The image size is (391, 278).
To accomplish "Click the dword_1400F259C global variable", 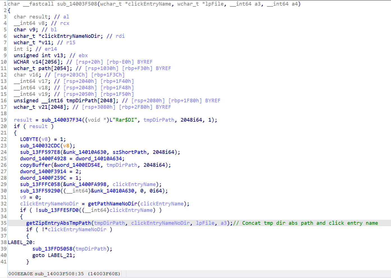I will tap(43, 178).
